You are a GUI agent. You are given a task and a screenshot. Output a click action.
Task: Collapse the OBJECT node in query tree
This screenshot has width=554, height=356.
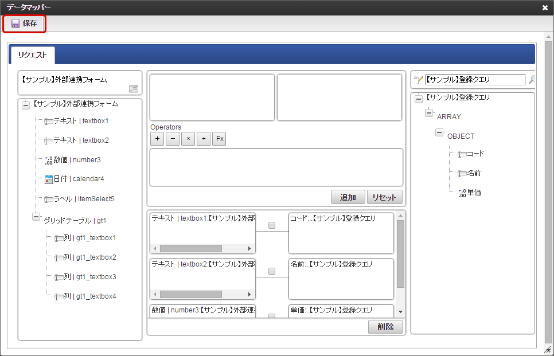[x=439, y=133]
